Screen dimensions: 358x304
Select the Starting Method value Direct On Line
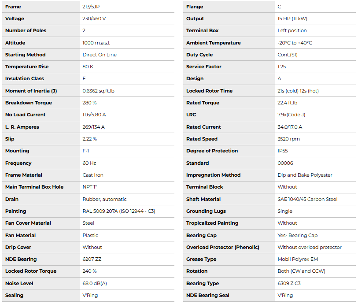point(100,55)
